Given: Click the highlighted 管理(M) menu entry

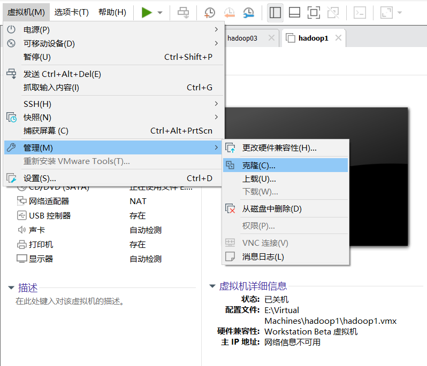Looking at the screenshot, I should click(x=113, y=147).
